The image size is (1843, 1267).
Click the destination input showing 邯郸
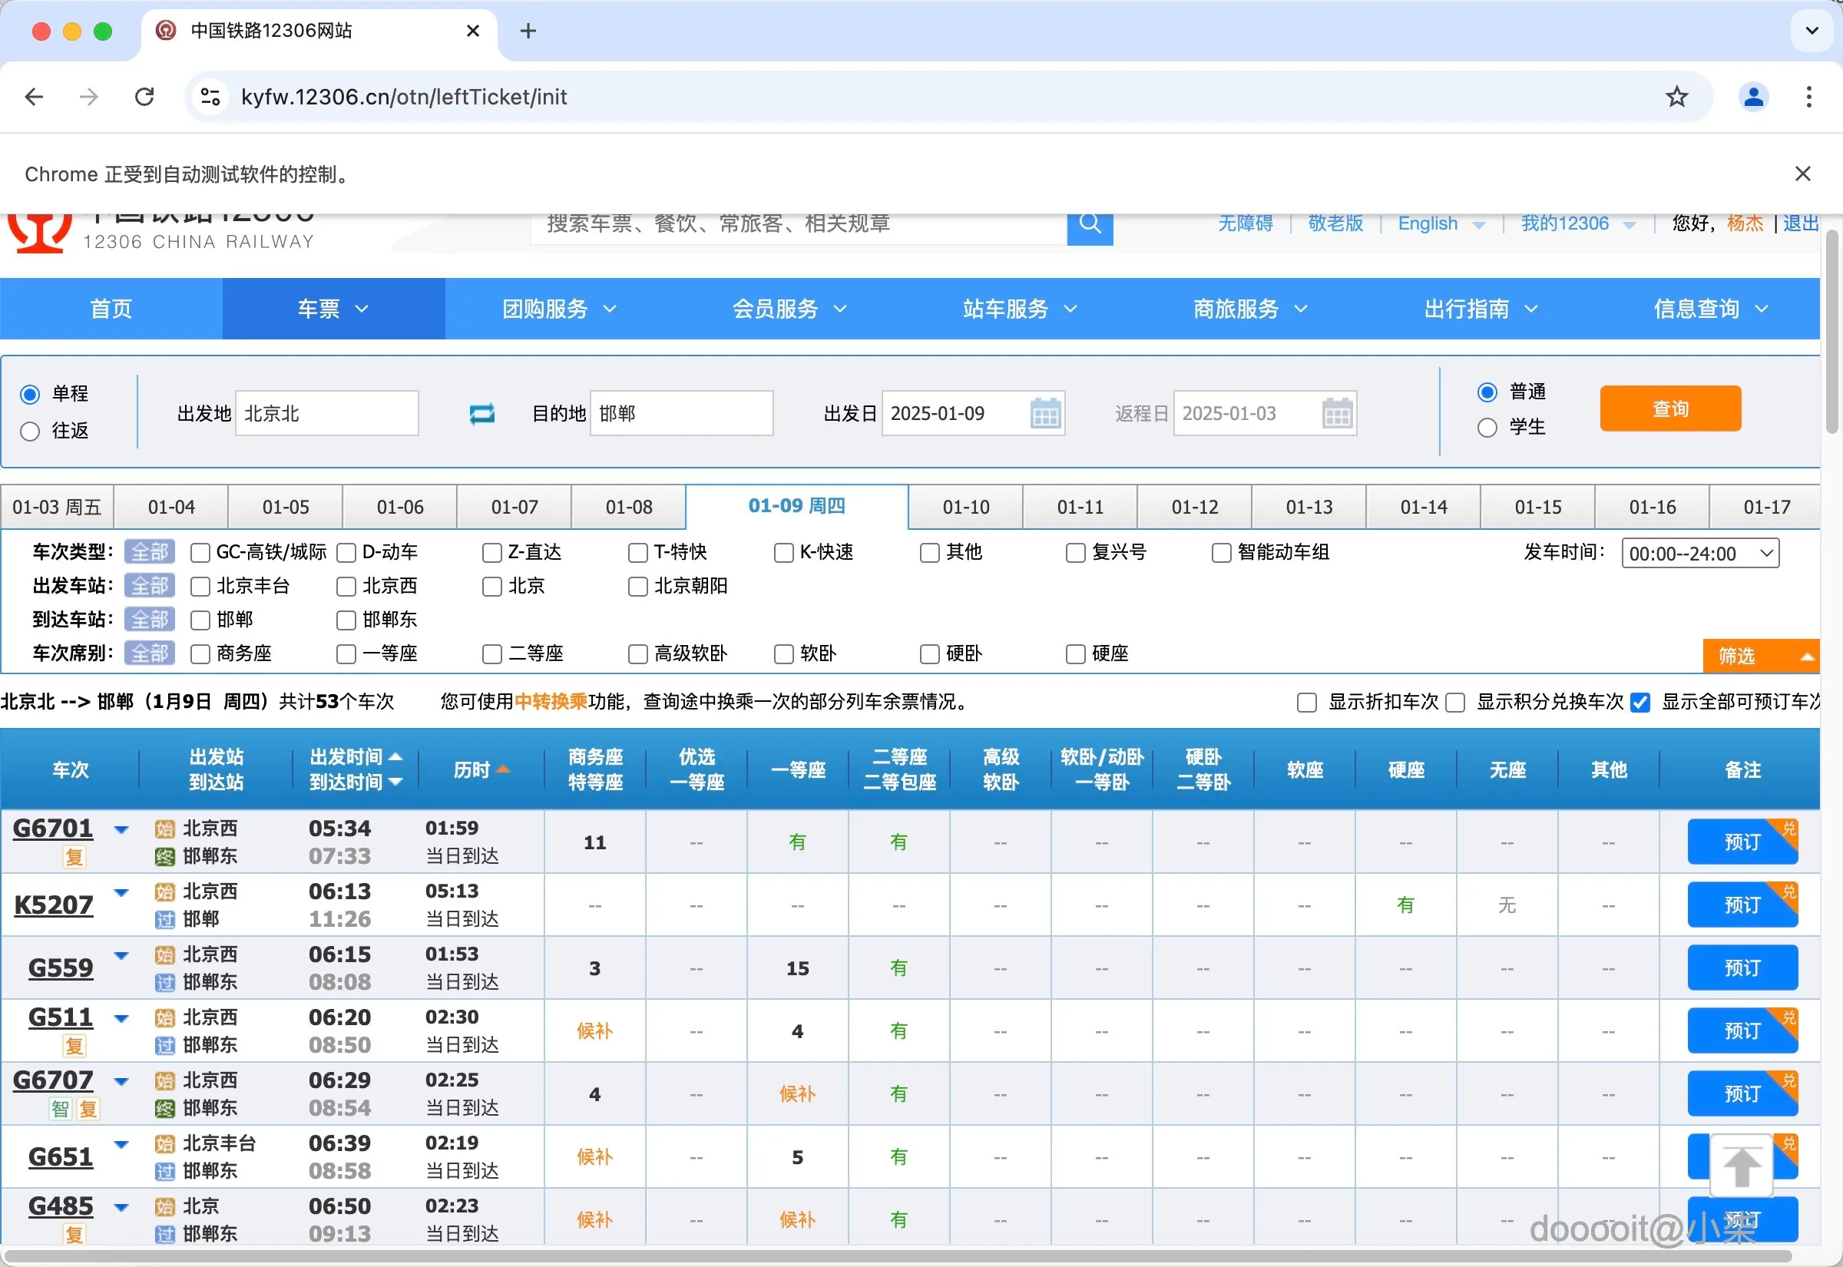tap(681, 413)
